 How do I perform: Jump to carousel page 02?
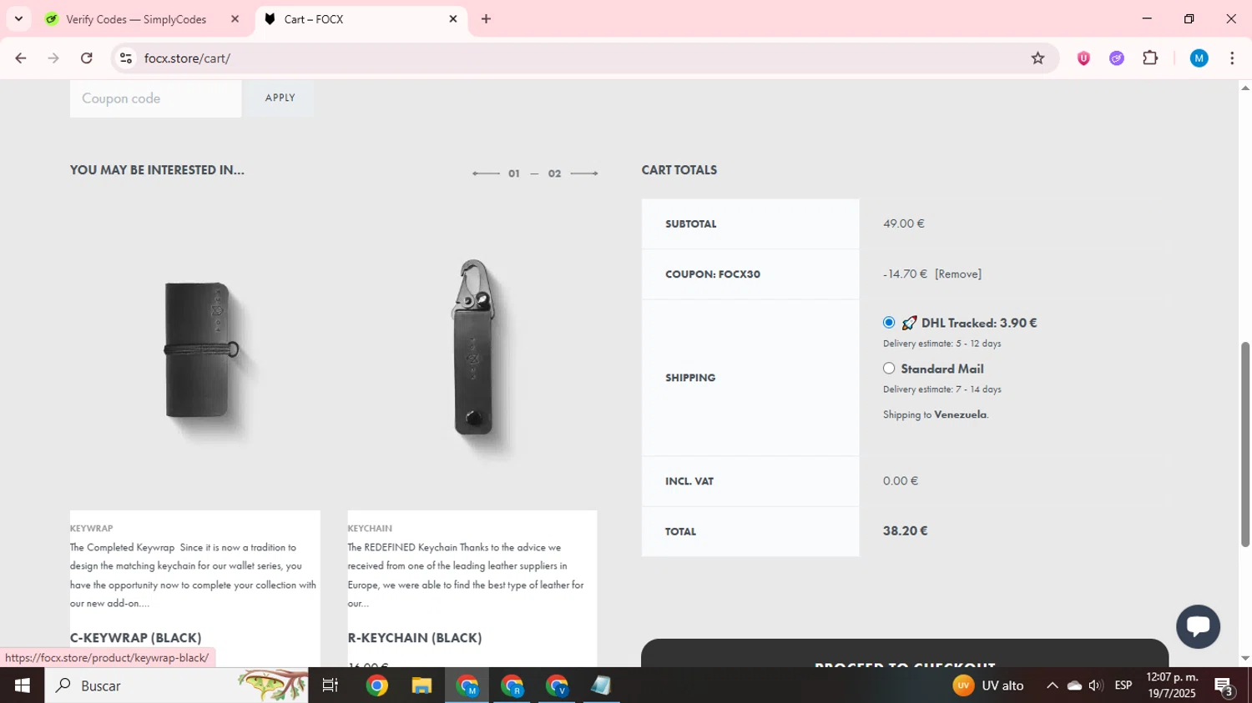click(554, 173)
